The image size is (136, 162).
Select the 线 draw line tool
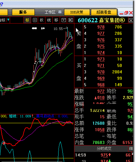click(x=49, y=20)
